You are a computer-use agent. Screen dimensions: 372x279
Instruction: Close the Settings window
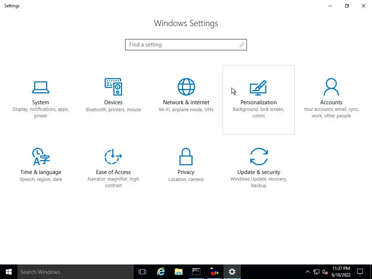pos(363,6)
